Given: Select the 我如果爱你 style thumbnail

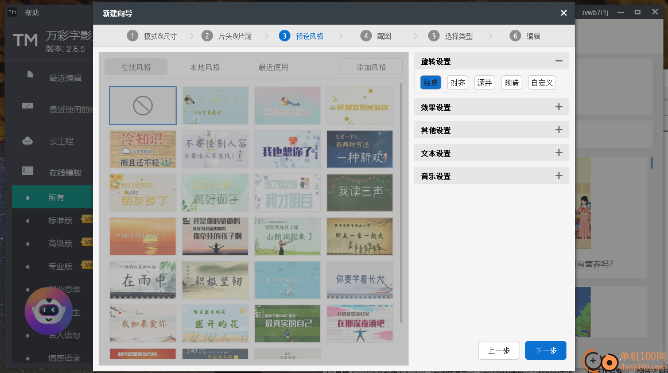Looking at the screenshot, I should click(x=143, y=324).
